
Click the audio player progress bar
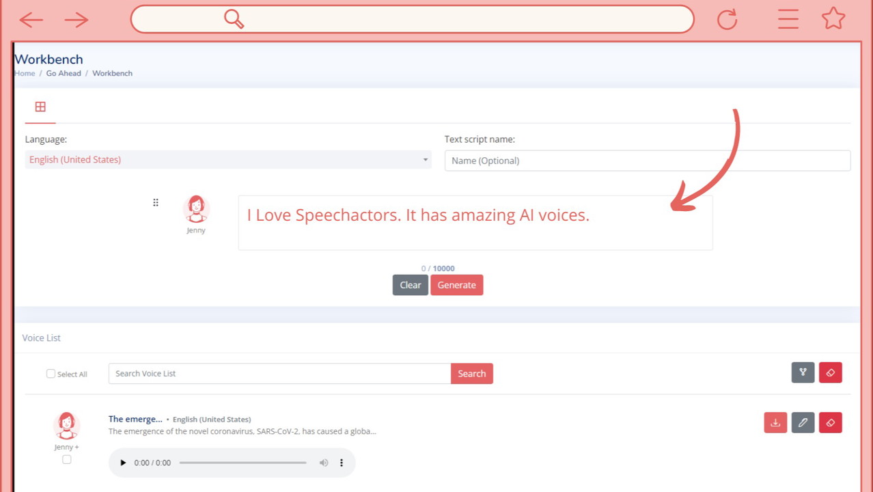pyautogui.click(x=242, y=463)
